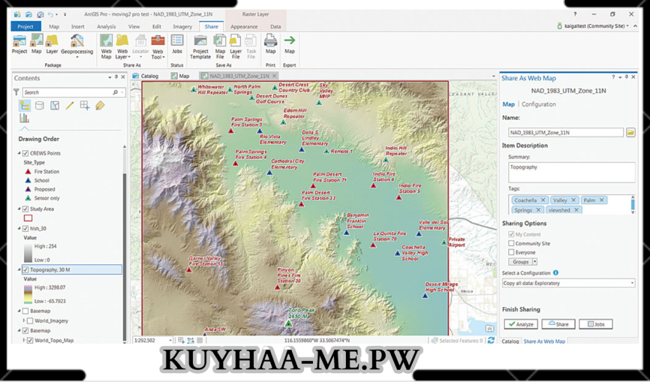Screen dimensions: 650x382
Task: Uncheck the CREWS Points layer
Action: (x=25, y=153)
